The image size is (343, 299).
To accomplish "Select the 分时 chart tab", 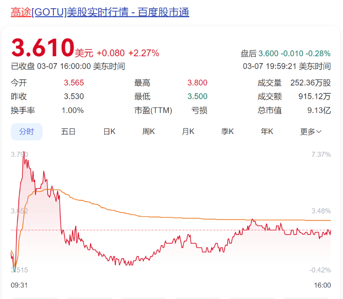I will [x=27, y=132].
